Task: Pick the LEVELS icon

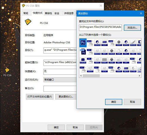Action: click(x=126, y=43)
